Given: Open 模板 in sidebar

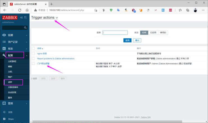Looking at the screenshot, I should (x=10, y=67).
